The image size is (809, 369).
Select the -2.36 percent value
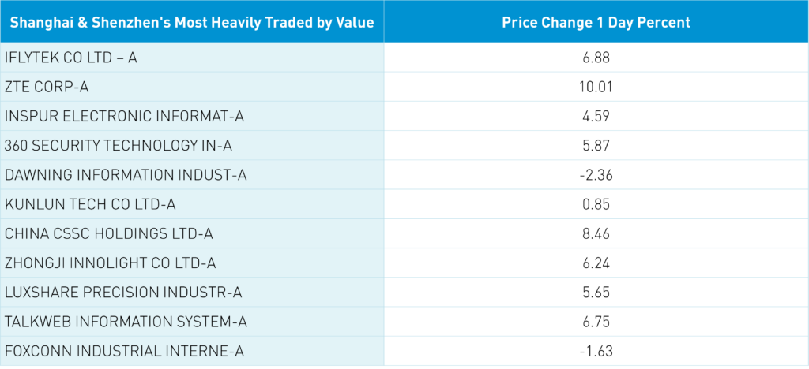[596, 174]
